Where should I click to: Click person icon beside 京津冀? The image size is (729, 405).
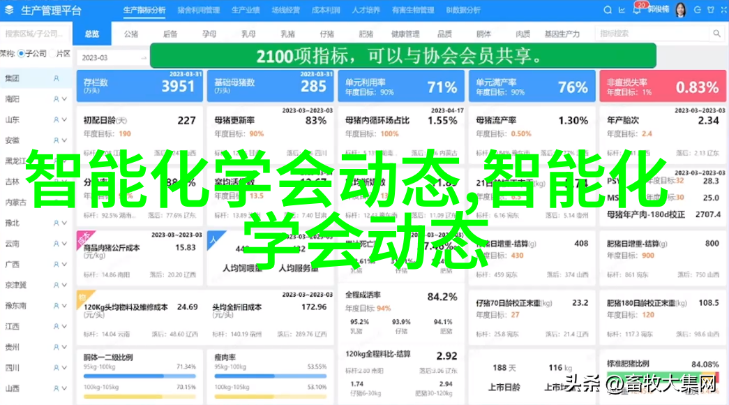(57, 285)
